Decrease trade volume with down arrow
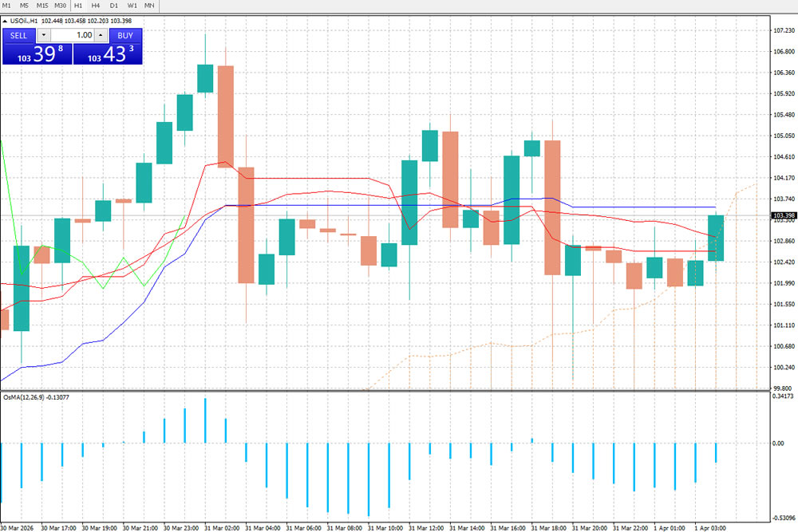The width and height of the screenshot is (798, 532). [43, 35]
